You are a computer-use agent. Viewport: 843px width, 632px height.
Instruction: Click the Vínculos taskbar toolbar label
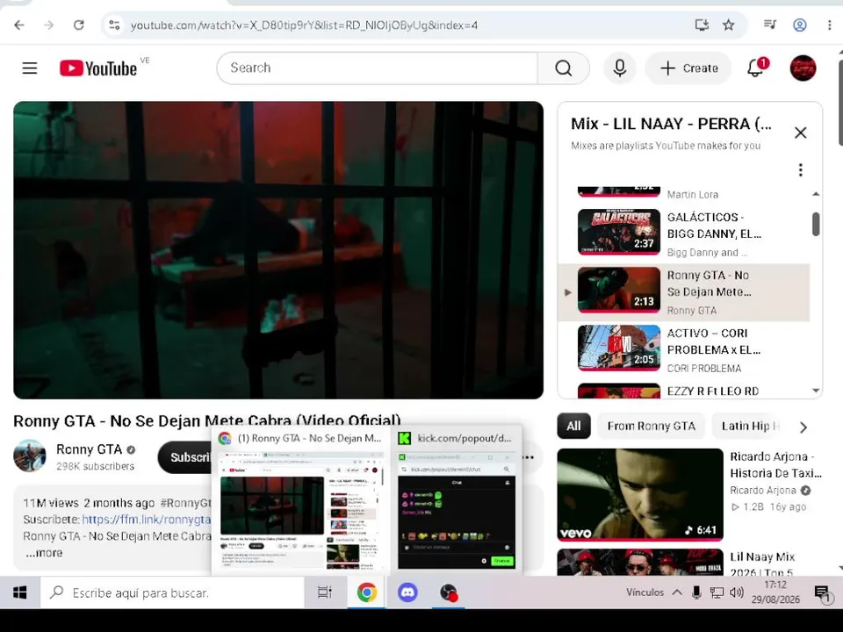pyautogui.click(x=645, y=592)
